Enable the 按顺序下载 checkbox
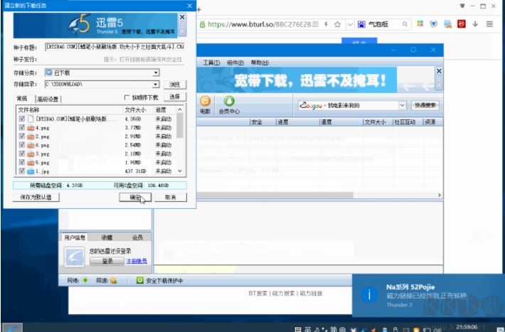This screenshot has height=332, width=505. 127,97
